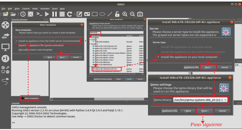Select Install appliance from GNS3 server option
The width and height of the screenshot is (242, 130).
(48, 41)
